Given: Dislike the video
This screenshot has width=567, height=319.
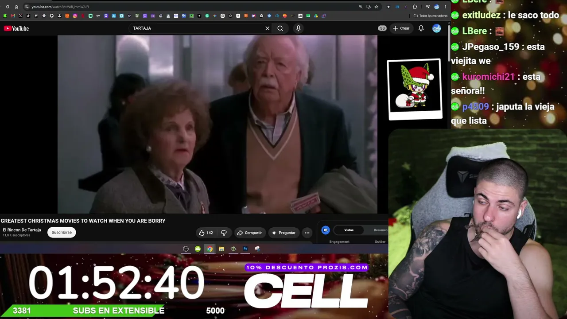Looking at the screenshot, I should pos(224,233).
